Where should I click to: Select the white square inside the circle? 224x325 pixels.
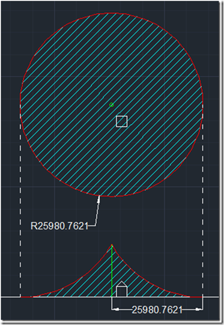point(122,121)
